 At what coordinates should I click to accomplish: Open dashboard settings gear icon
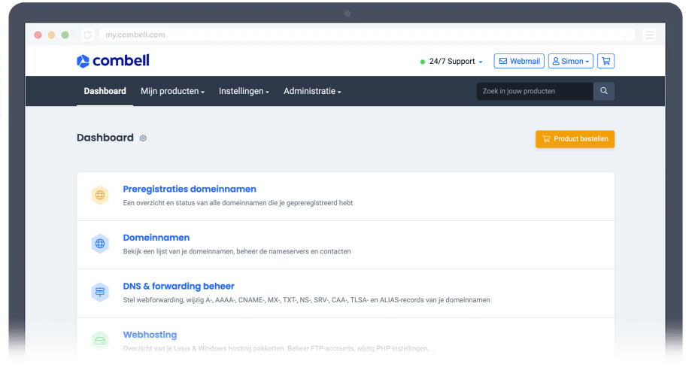pos(143,138)
